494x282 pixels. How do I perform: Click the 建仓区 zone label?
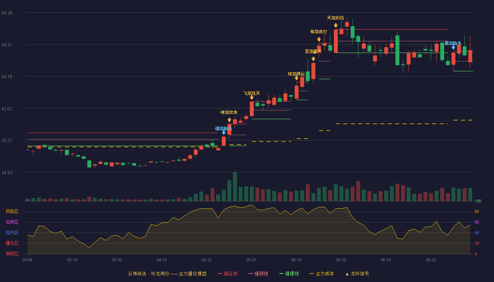click(12, 243)
